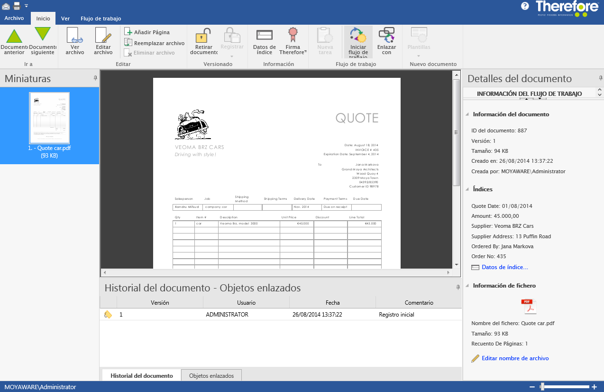Click the INFORMACIÓN DEL FLUJO DE TRABAJO header
The height and width of the screenshot is (392, 604).
point(529,93)
